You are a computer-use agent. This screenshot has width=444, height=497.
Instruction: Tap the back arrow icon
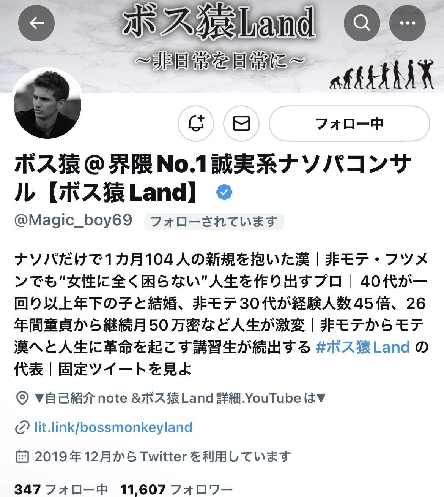coord(36,23)
